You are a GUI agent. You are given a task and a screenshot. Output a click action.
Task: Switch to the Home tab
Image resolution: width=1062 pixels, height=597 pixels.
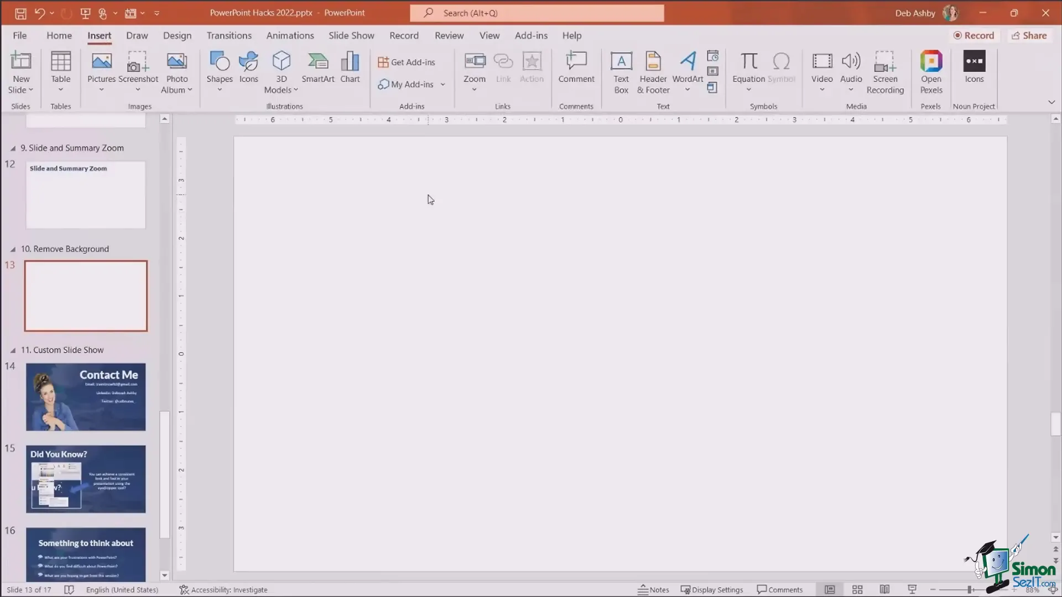pyautogui.click(x=59, y=35)
